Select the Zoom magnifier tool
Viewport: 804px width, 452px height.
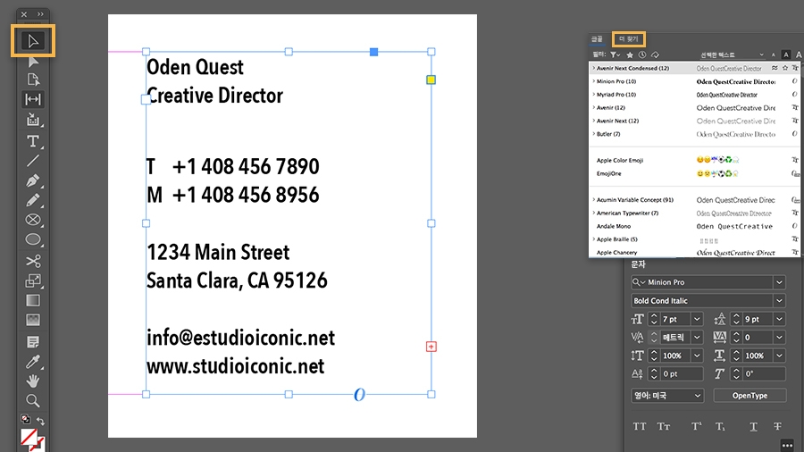[33, 400]
